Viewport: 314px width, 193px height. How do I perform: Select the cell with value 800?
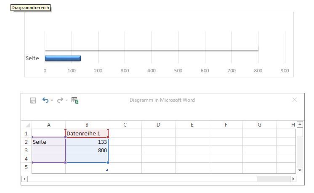tap(87, 150)
